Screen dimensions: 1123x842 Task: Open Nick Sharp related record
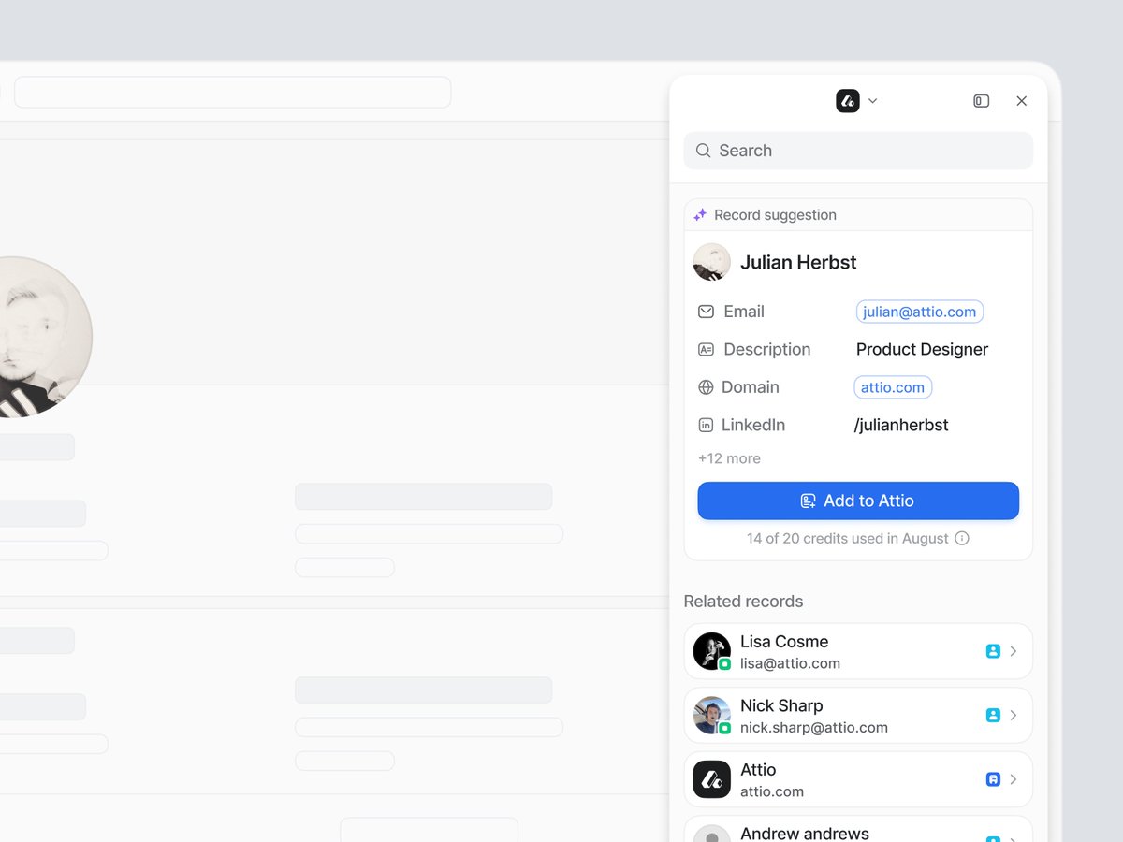[x=858, y=716]
